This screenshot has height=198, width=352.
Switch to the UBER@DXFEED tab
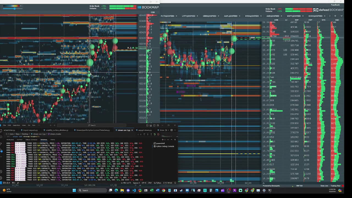point(210,16)
